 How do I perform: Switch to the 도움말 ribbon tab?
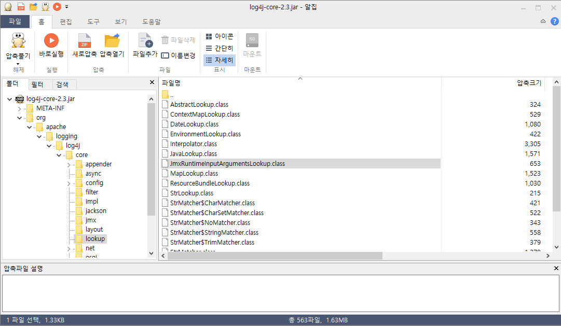152,22
